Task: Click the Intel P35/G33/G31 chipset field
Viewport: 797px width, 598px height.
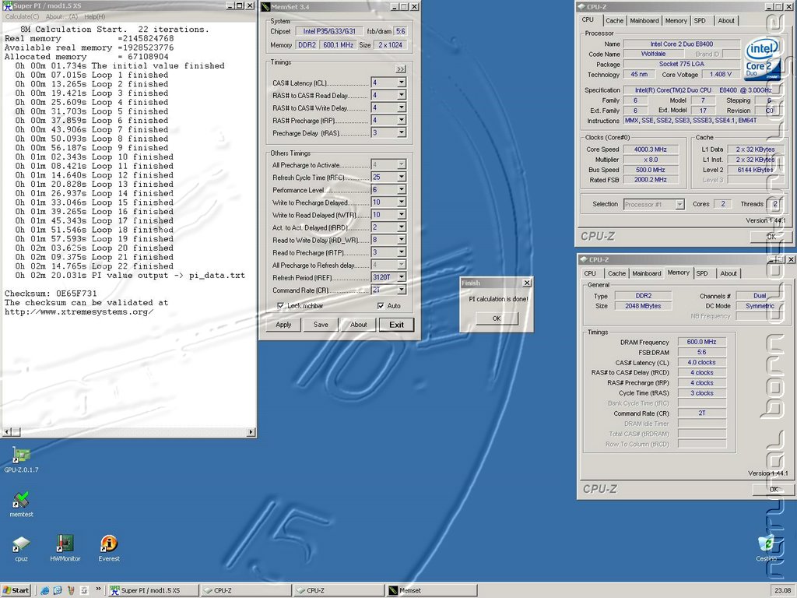Action: (x=329, y=31)
